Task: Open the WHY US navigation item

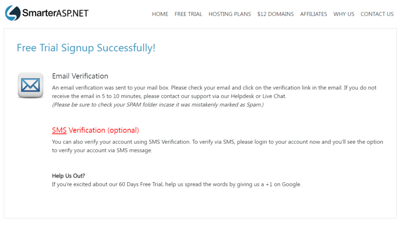Action: (x=343, y=14)
